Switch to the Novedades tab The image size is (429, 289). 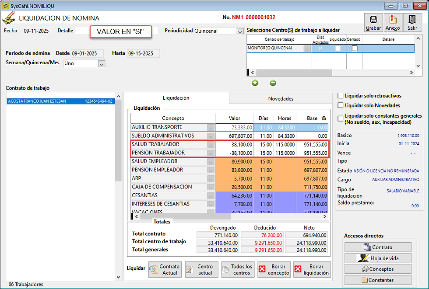point(281,99)
